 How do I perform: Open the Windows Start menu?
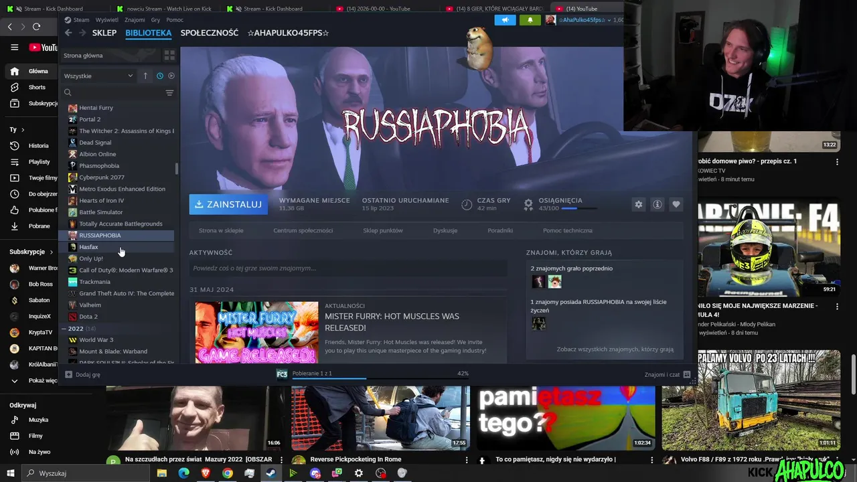[x=9, y=473]
